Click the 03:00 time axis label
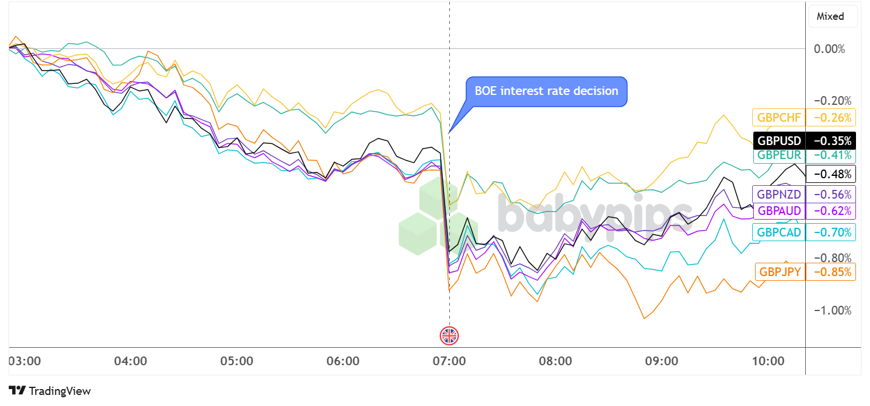 click(x=25, y=361)
